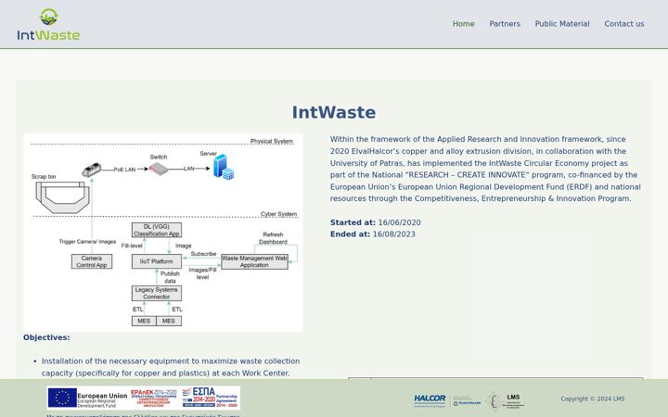Click the network switch icon in the diagram
The height and width of the screenshot is (417, 668).
click(158, 169)
